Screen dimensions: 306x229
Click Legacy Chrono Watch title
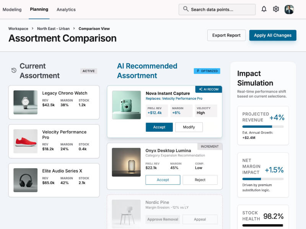tap(65, 93)
